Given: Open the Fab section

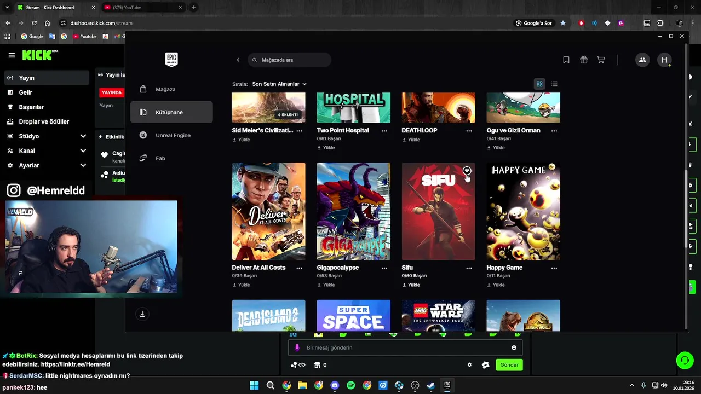Looking at the screenshot, I should pyautogui.click(x=171, y=158).
